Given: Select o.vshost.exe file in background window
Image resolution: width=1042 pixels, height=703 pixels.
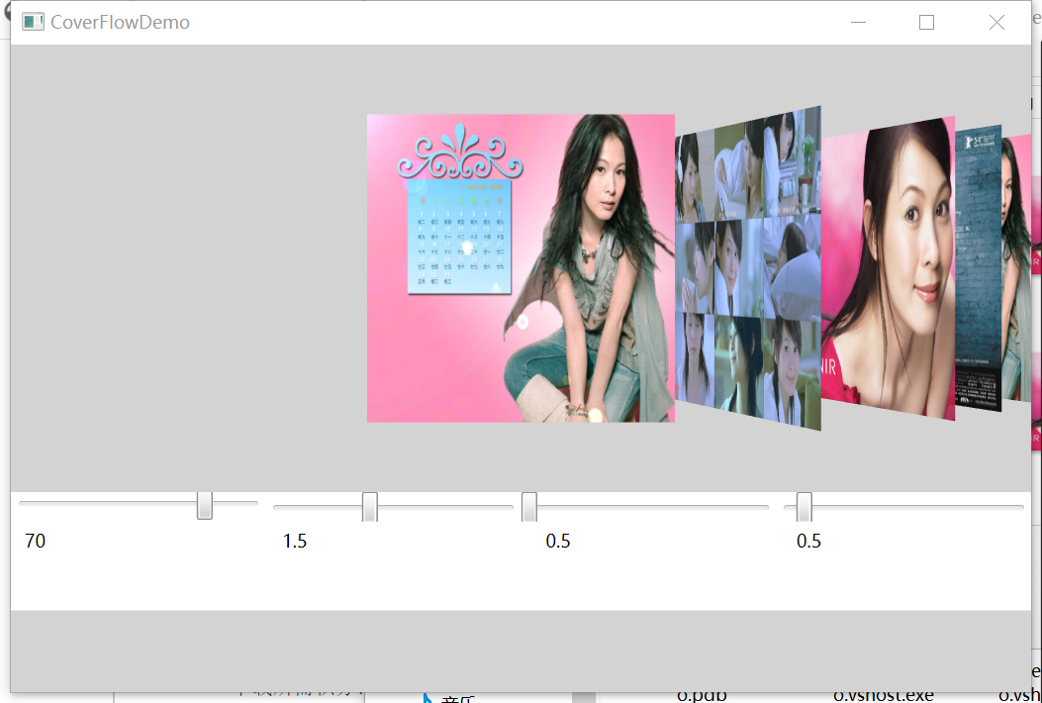Looking at the screenshot, I should click(883, 696).
